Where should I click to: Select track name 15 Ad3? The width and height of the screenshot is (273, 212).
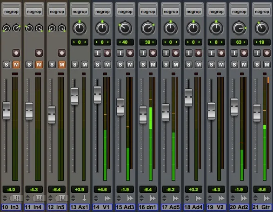click(125, 207)
